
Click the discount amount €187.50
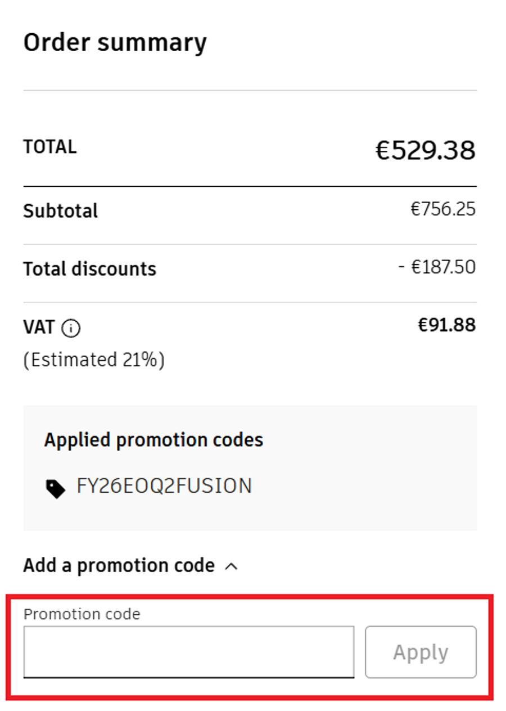[x=437, y=267]
